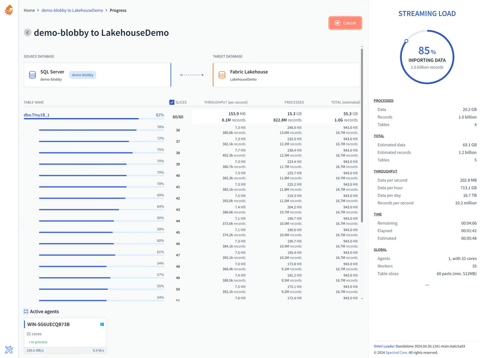Click the down chevron at table list bottom

[x=361, y=298]
